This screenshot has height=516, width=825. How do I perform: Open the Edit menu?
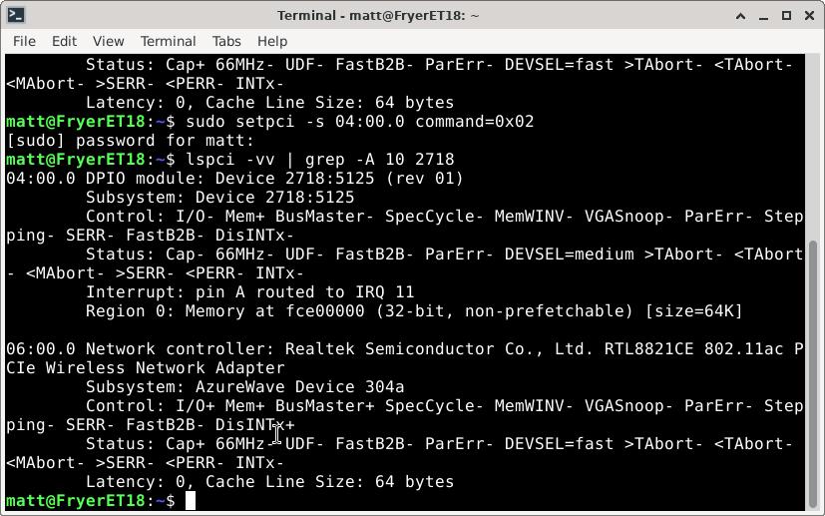point(65,41)
